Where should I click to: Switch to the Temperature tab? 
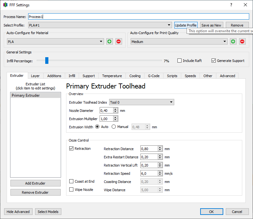[x=112, y=76]
